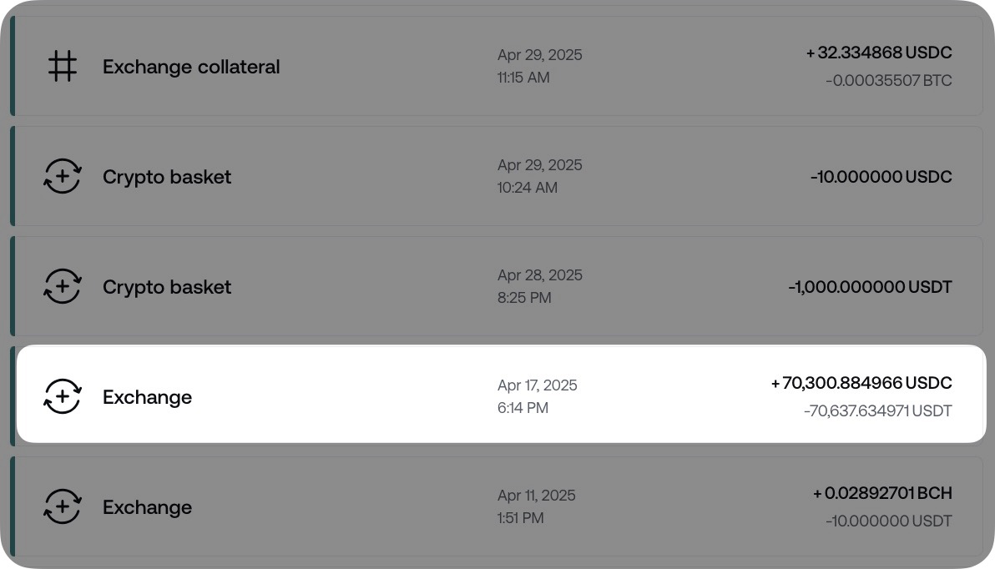The height and width of the screenshot is (569, 995).
Task: Select the Exchange label dated Apr 17
Action: pyautogui.click(x=147, y=397)
